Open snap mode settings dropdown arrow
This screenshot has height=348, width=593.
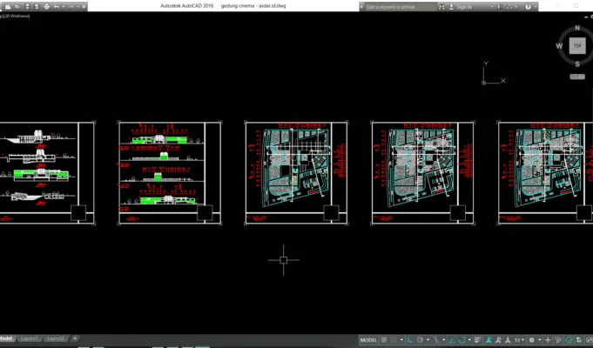(401, 340)
